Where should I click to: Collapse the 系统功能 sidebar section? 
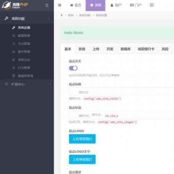coord(27,18)
